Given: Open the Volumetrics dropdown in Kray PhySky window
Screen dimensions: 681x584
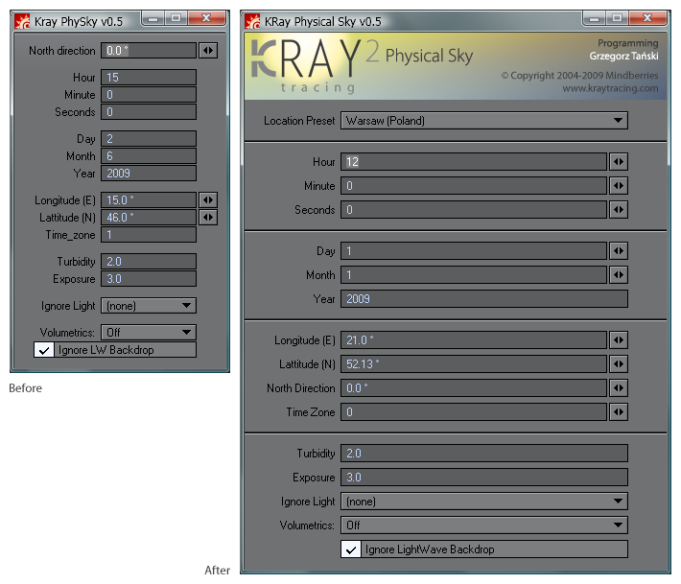Looking at the screenshot, I should (149, 333).
